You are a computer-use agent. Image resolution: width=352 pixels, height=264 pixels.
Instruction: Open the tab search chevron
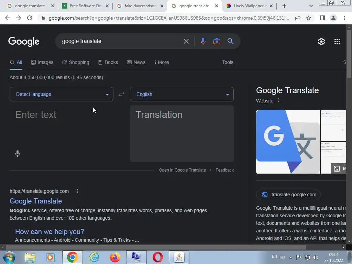pos(311,6)
